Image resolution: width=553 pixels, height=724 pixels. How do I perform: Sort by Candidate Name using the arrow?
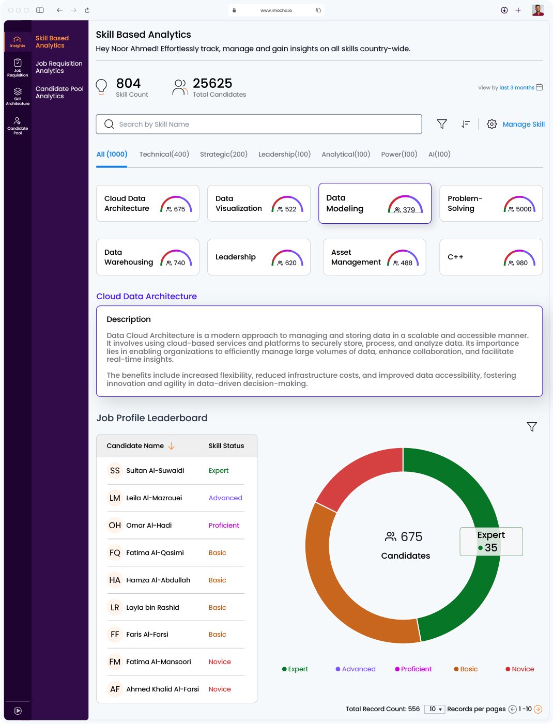[171, 445]
